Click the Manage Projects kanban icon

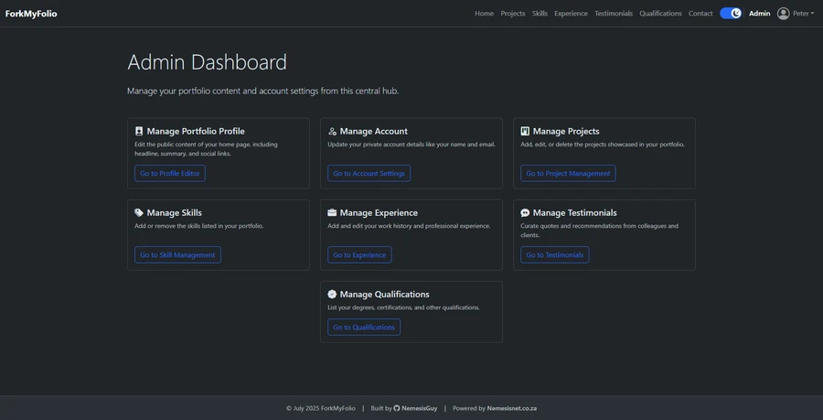(x=525, y=132)
